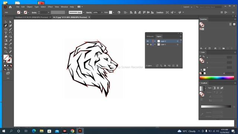The height and width of the screenshot is (134, 238).
Task: Open control bar stroke color dropdown
Action: [28, 12]
